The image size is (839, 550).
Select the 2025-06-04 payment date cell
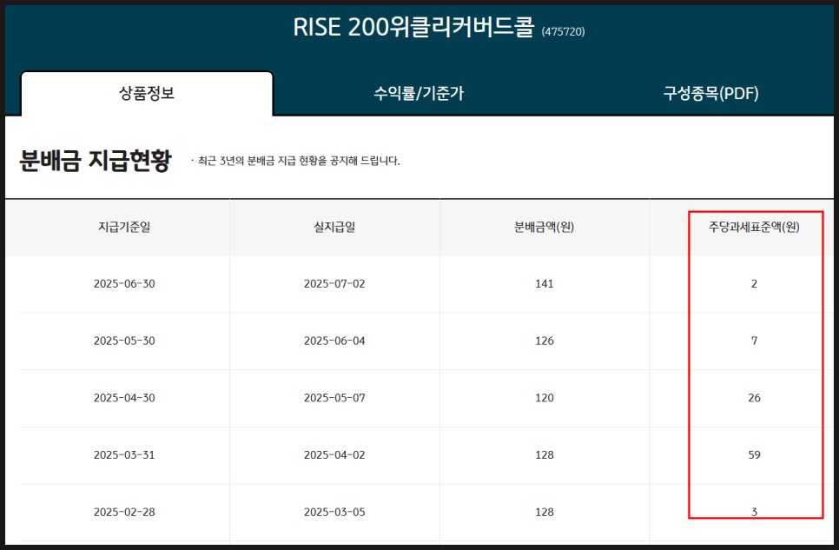[x=334, y=341]
